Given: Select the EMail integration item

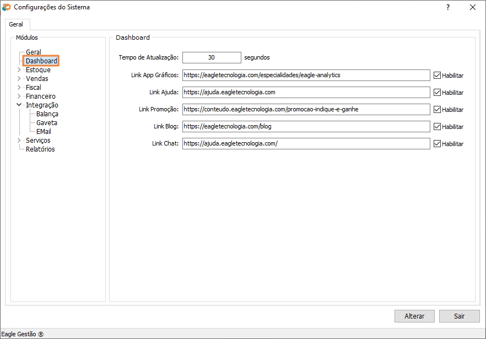Looking at the screenshot, I should point(44,132).
